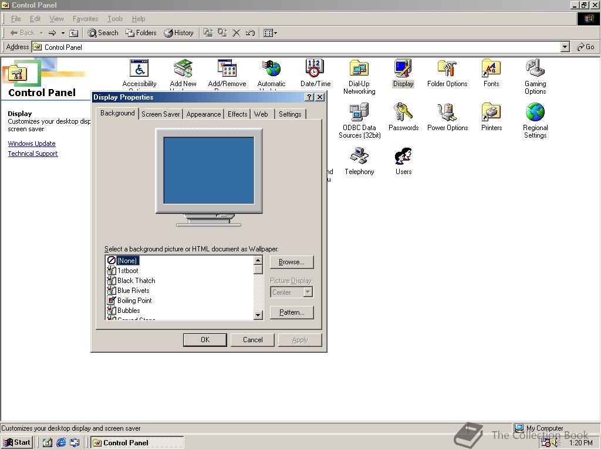This screenshot has width=601, height=450.
Task: Click the Search toolbar button
Action: [103, 33]
